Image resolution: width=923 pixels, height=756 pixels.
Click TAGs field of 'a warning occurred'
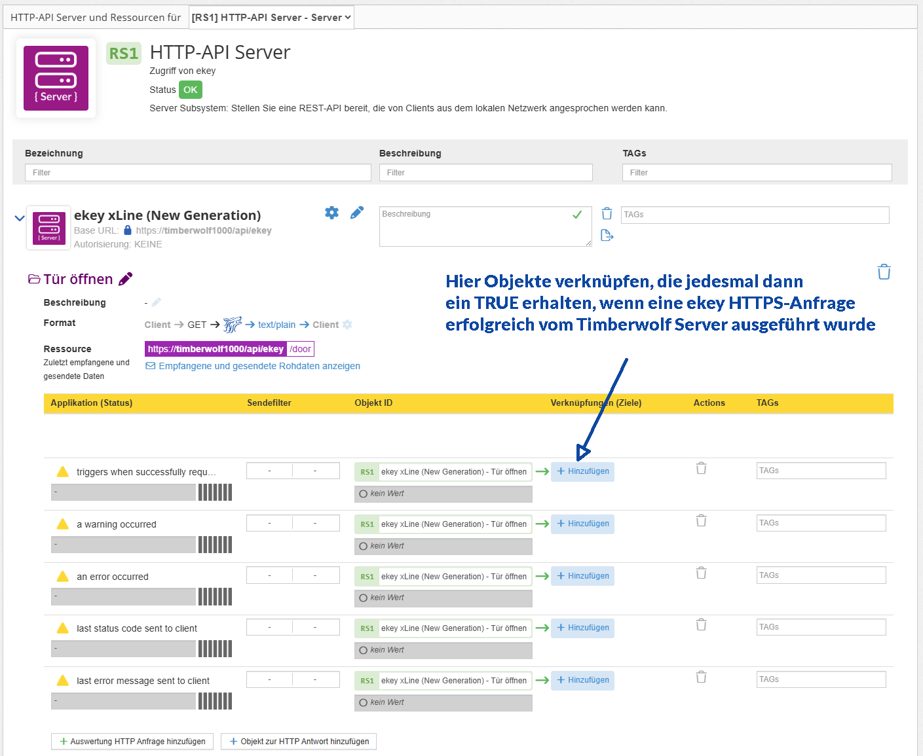[x=821, y=523]
